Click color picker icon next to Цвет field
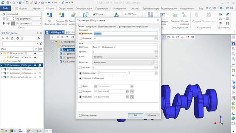 click(132, 86)
